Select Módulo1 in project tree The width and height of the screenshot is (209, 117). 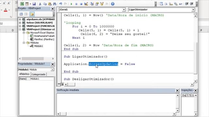click(39, 46)
